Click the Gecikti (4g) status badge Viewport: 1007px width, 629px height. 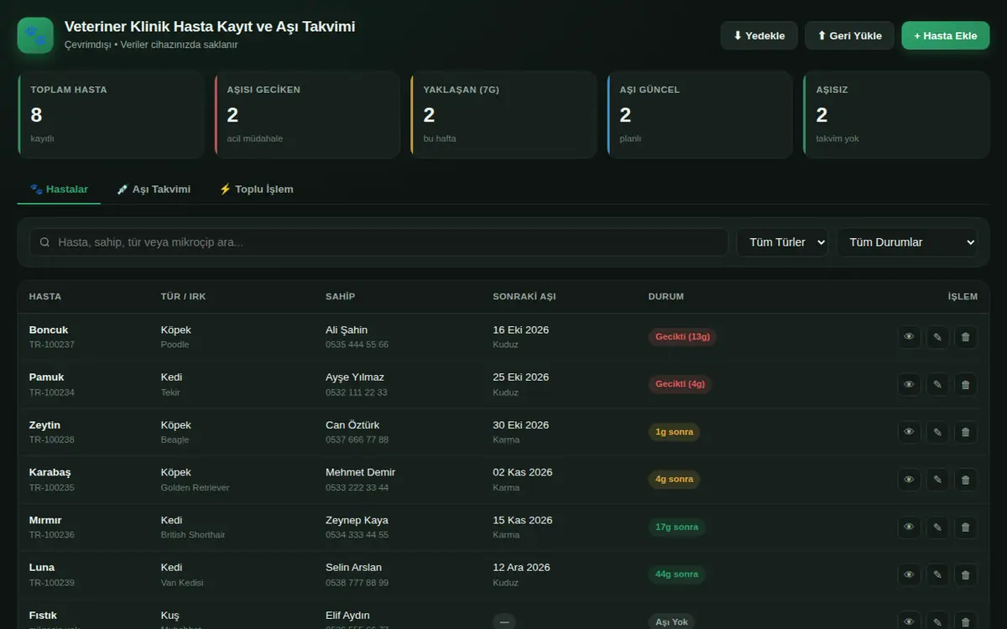point(680,384)
